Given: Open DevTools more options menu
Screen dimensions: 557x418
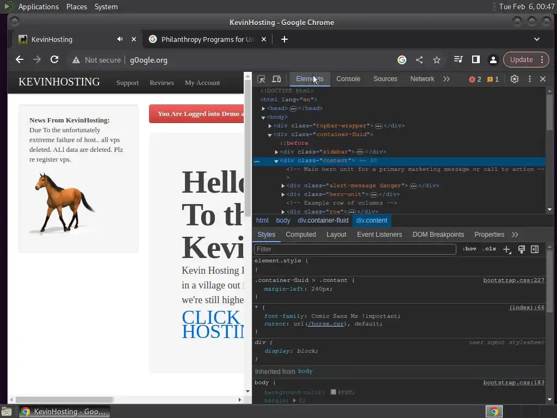Looking at the screenshot, I should tap(530, 79).
